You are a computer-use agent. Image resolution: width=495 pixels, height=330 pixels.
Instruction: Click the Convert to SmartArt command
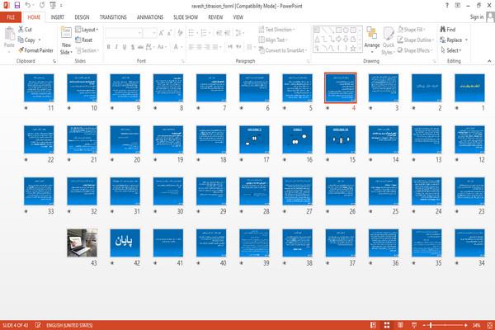click(x=282, y=50)
